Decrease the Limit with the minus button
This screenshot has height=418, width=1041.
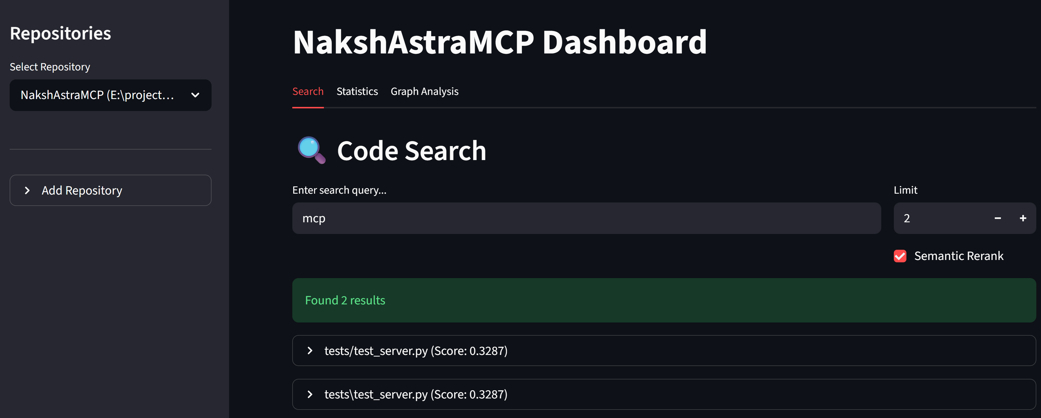click(998, 218)
